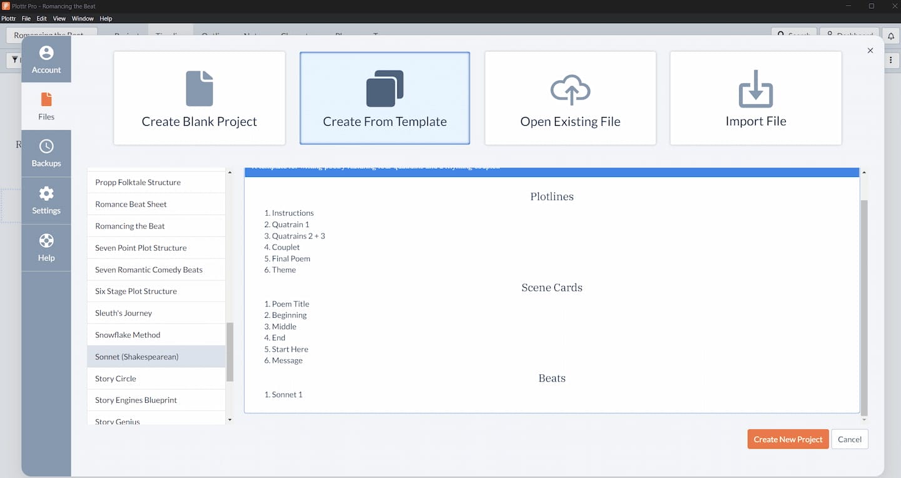901x478 pixels.
Task: Select Sonnet (Shakespearean) template
Action: 156,357
